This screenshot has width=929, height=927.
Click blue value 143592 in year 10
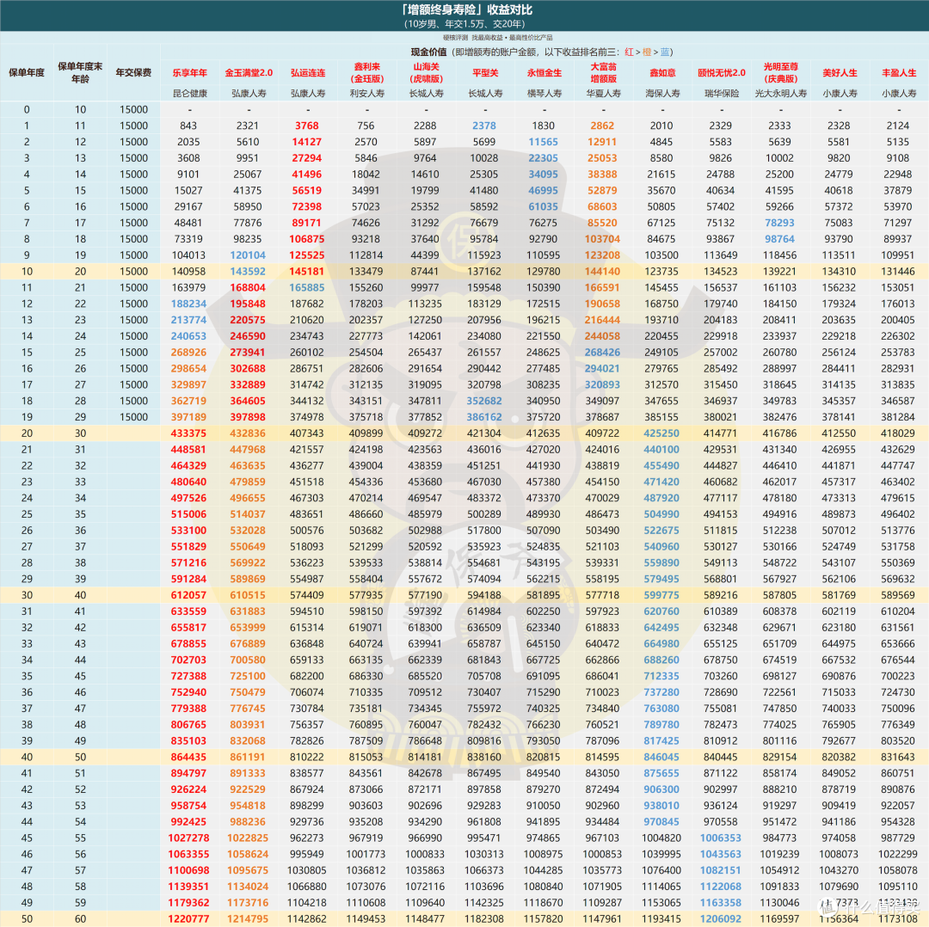click(x=248, y=271)
